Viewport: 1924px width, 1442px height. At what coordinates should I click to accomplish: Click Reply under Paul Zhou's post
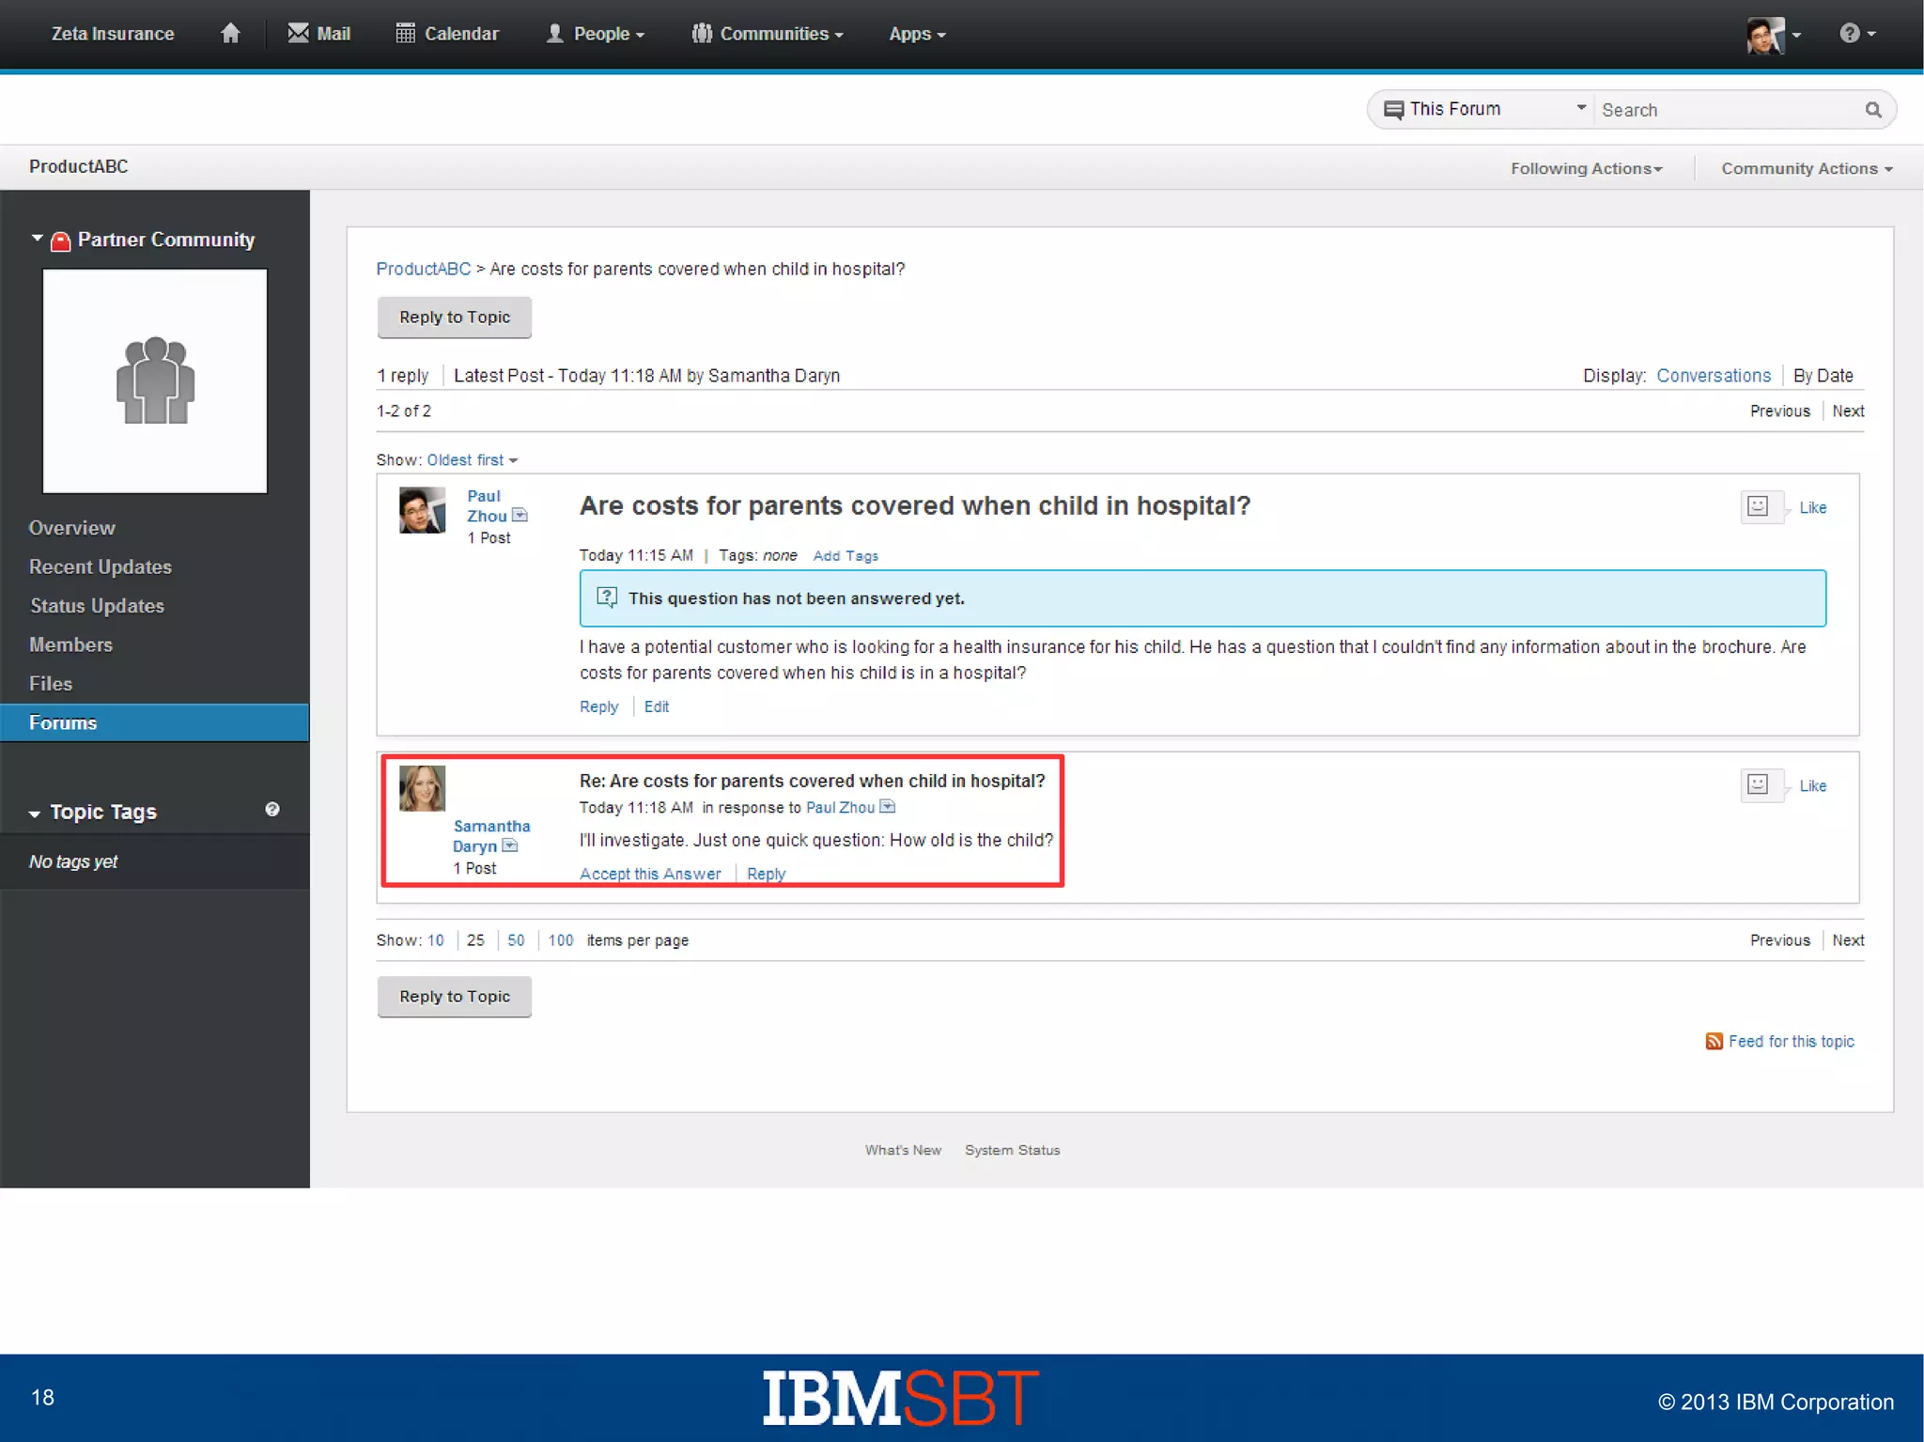pyautogui.click(x=598, y=706)
